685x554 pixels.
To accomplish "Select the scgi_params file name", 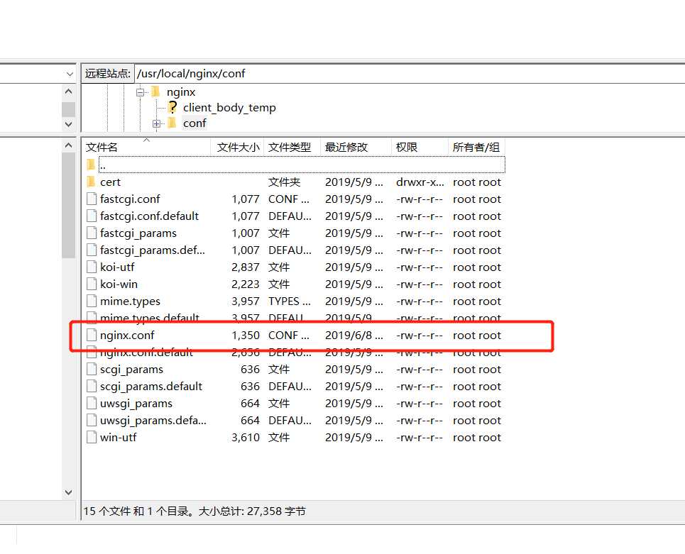I will pyautogui.click(x=131, y=370).
